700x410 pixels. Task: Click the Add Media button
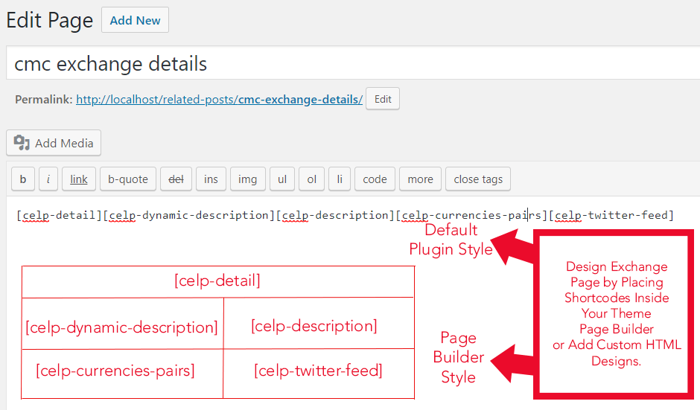click(54, 143)
